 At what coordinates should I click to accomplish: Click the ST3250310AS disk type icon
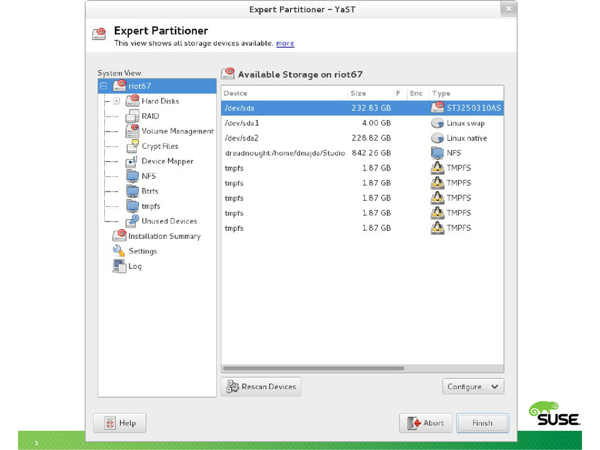pos(437,108)
